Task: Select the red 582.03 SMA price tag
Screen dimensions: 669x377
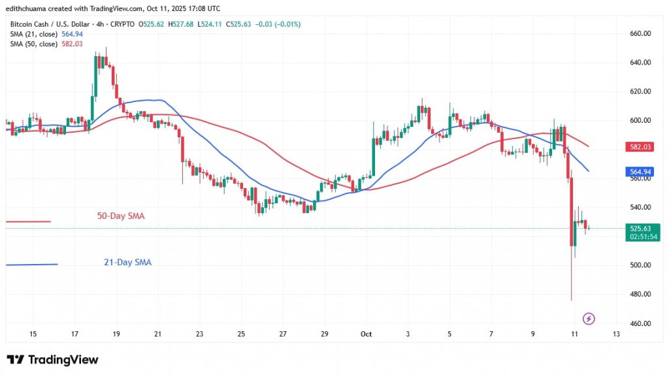Action: 640,148
